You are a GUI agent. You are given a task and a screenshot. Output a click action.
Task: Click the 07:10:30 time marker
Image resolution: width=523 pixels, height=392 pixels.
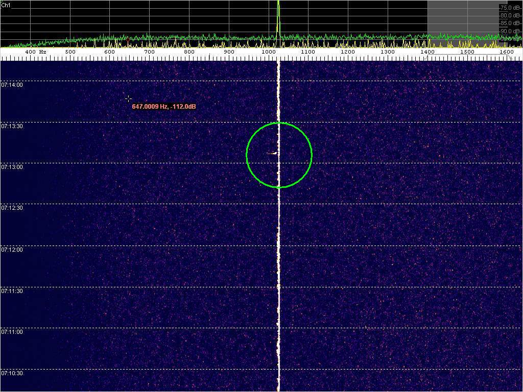(x=12, y=373)
